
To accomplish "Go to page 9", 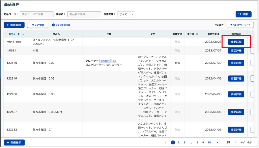I will 203,142.
